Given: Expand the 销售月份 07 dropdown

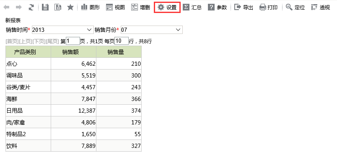Looking at the screenshot, I should click(x=152, y=30).
